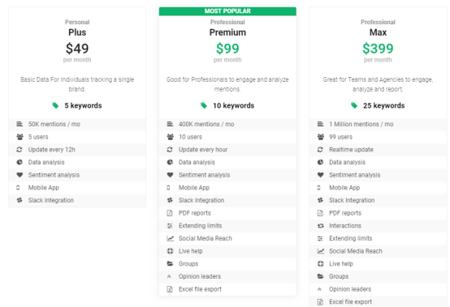
Task: Click the Opinion leaders row in Premium
Action: pyautogui.click(x=227, y=276)
